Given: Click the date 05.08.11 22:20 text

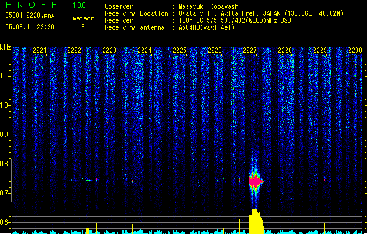Looking at the screenshot, I should (x=30, y=27).
